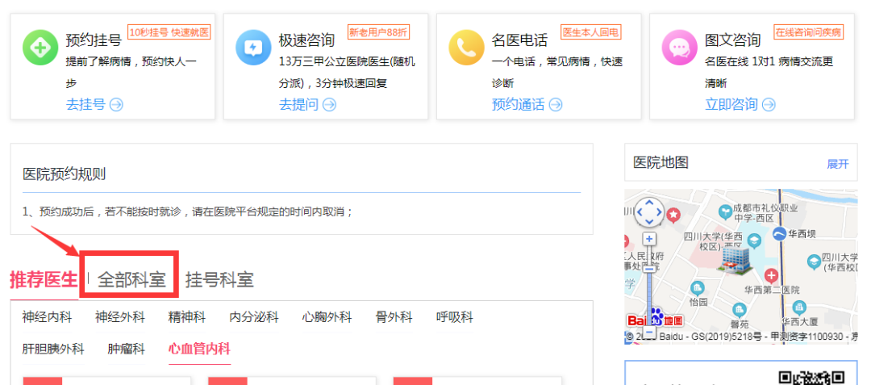This screenshot has width=871, height=385.
Task: Select the 心血管内科 department
Action: point(199,349)
